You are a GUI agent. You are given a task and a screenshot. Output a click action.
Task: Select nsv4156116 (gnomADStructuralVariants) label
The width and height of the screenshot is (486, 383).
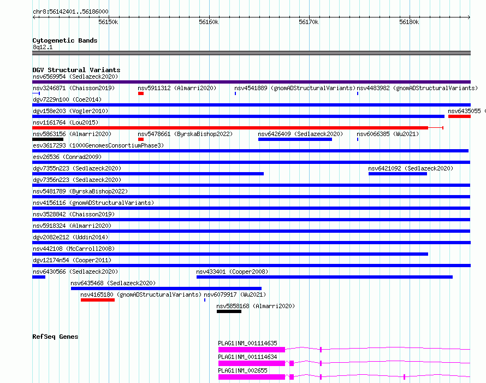pyautogui.click(x=93, y=203)
